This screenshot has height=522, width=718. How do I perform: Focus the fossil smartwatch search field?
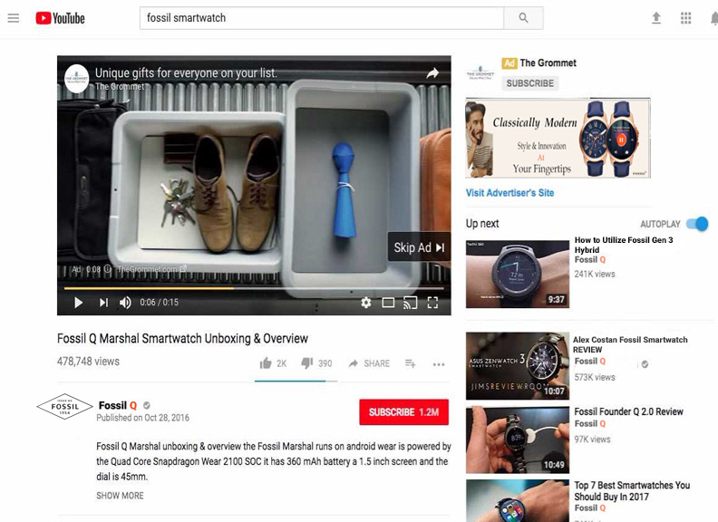tap(322, 18)
